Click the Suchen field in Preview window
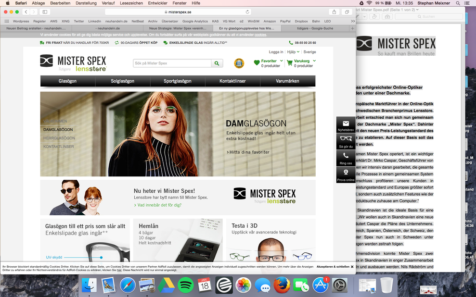This screenshot has height=297, width=476. point(429,17)
